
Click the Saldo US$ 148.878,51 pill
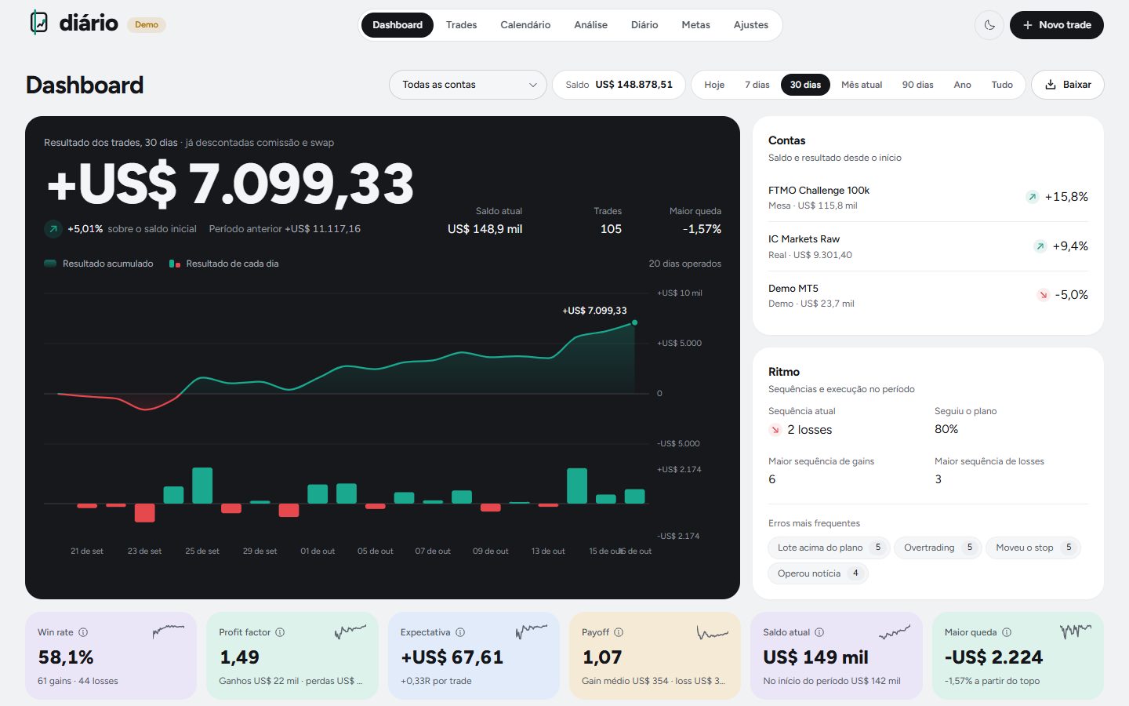[619, 85]
